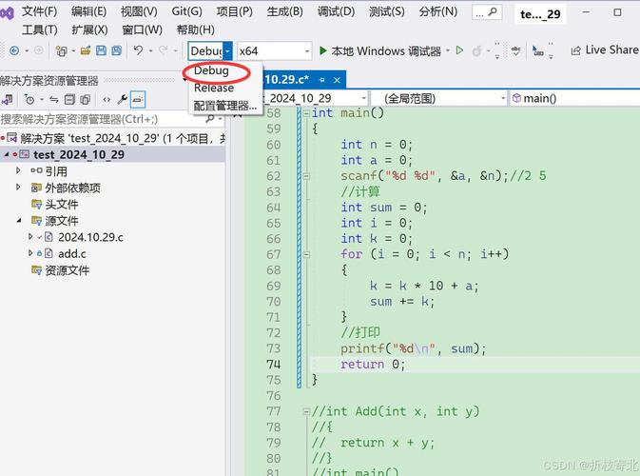Start 本地 Windows 调试器
Screen dimensions: 640x476
378,50
